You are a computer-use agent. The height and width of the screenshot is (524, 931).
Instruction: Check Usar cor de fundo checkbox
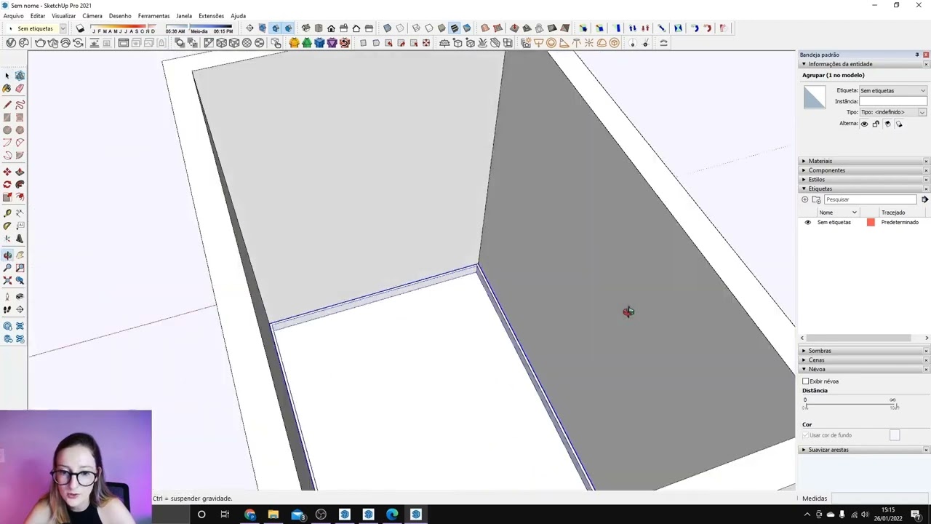(x=806, y=435)
